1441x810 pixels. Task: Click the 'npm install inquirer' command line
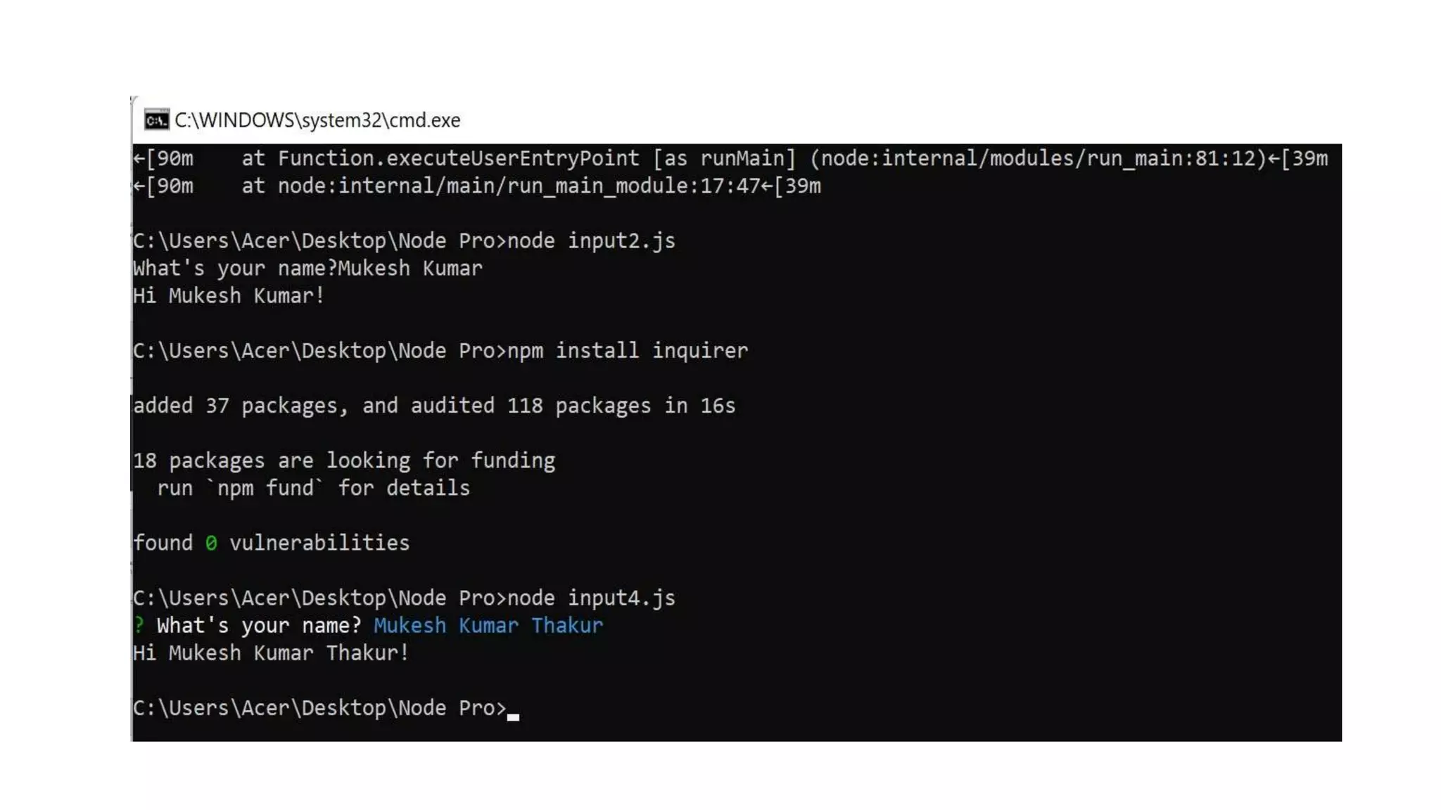(x=440, y=351)
